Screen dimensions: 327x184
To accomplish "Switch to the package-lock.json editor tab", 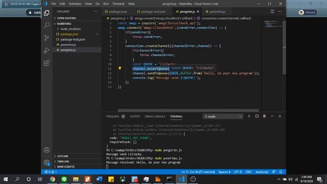I will pyautogui.click(x=153, y=11).
